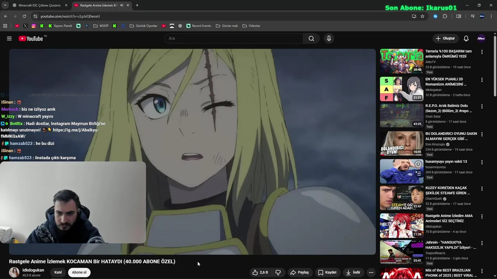Dislike the video with thumbs-down
This screenshot has width=497, height=279.
click(278, 272)
